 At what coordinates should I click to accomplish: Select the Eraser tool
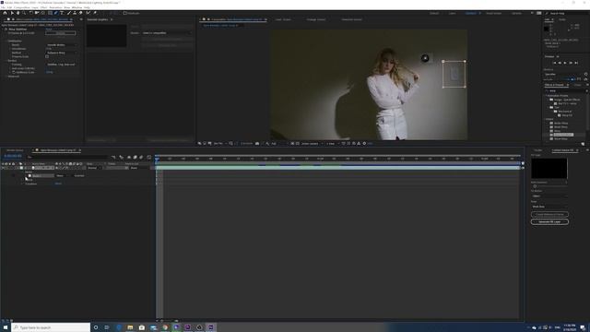[80, 13]
